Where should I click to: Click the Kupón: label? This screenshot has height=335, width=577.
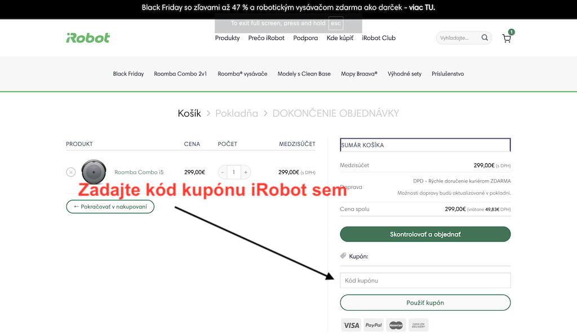pos(358,256)
